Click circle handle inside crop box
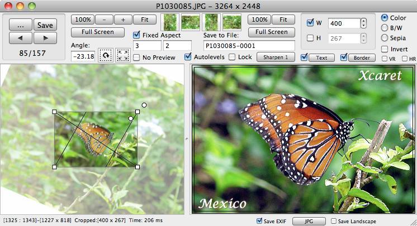The image size is (417, 226). pyautogui.click(x=131, y=118)
